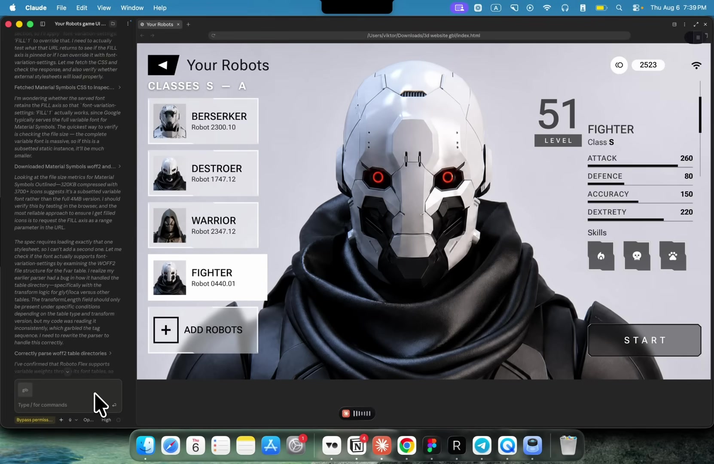Select the skull skill icon
Viewport: 714px width, 464px height.
coord(637,256)
